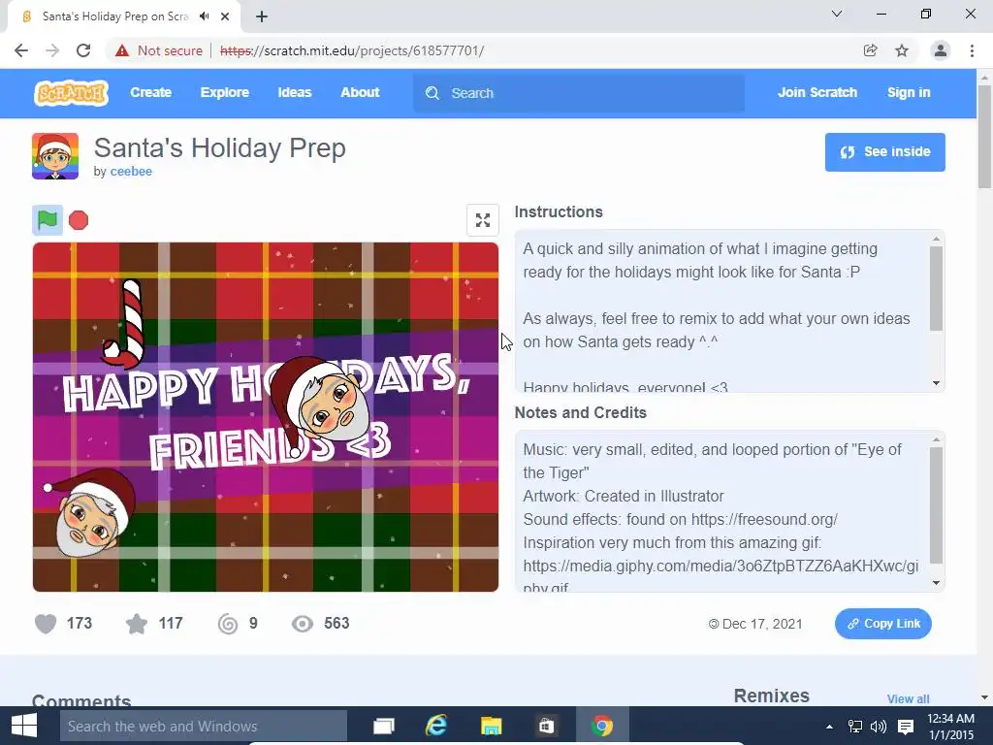
Task: Open the Windows Start menu
Action: tap(24, 726)
